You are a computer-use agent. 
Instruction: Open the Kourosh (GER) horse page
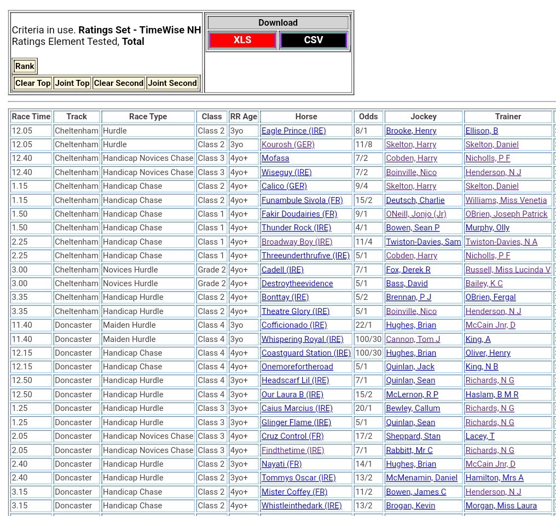coord(288,144)
